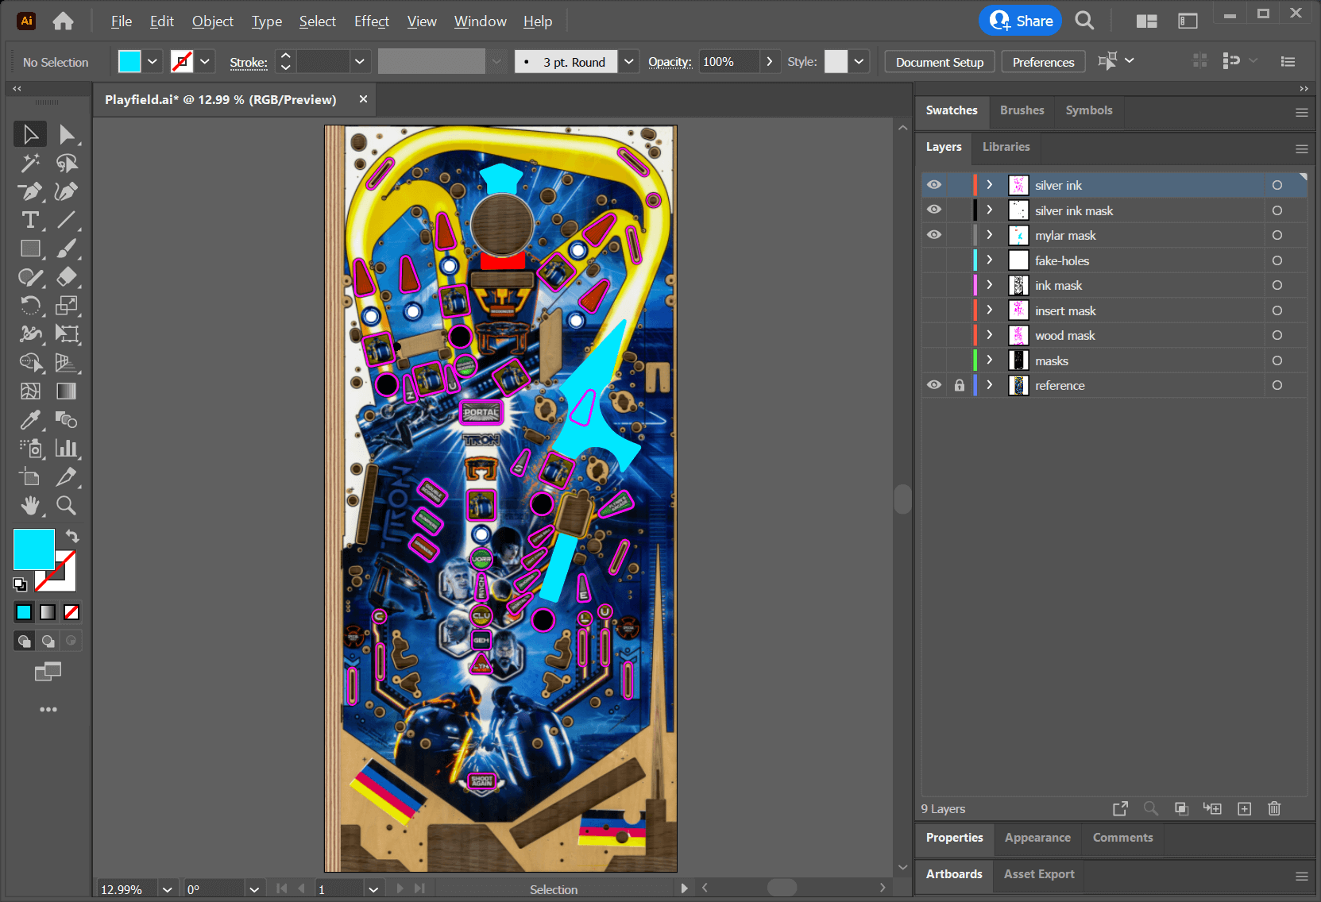Image resolution: width=1321 pixels, height=902 pixels.
Task: Pick the Line Segment tool
Action: coord(67,220)
